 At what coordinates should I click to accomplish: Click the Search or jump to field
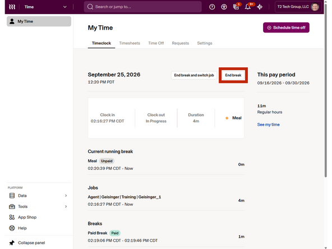142,7
